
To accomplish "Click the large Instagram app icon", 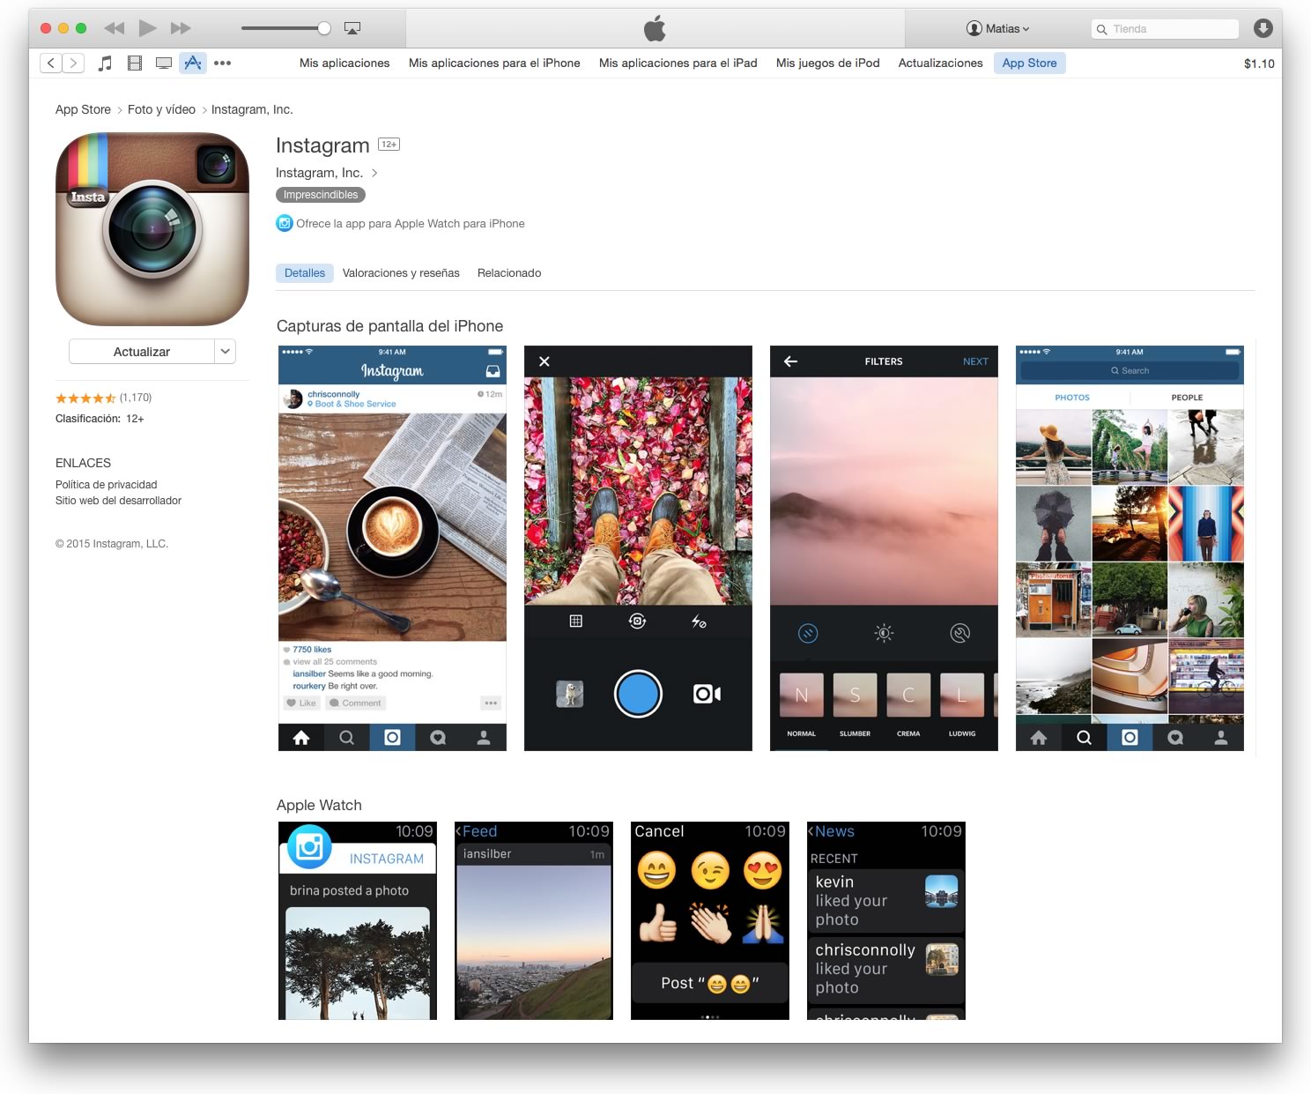I will pos(152,229).
